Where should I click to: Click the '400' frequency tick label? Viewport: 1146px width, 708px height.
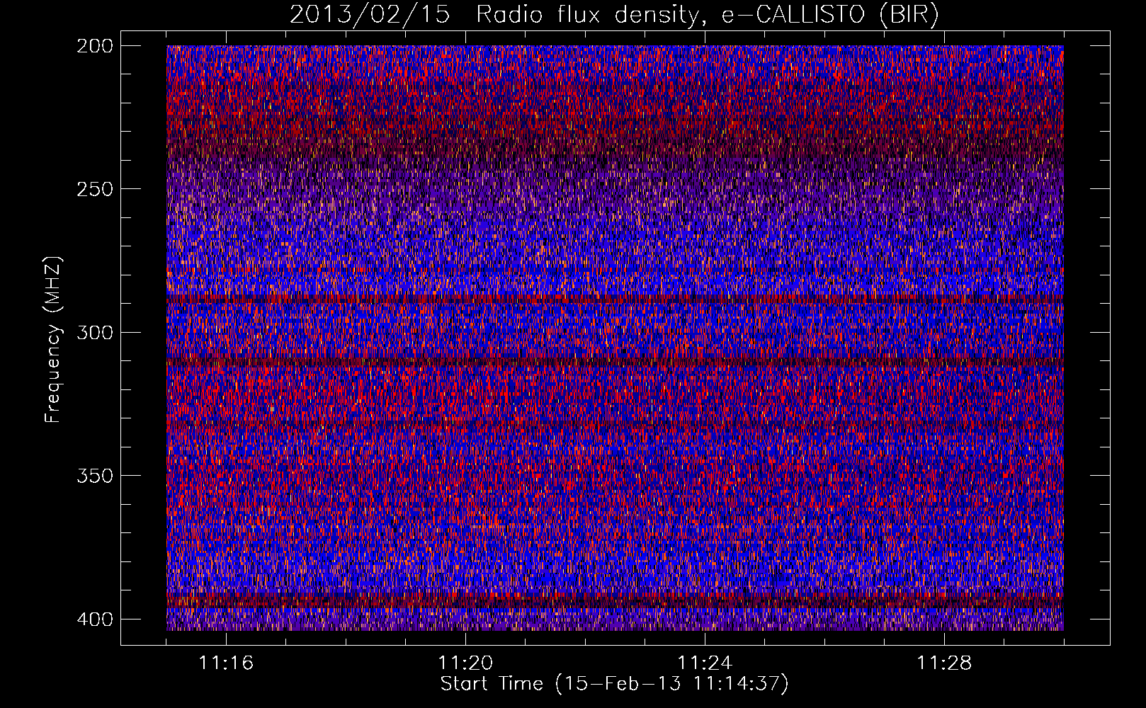point(93,619)
